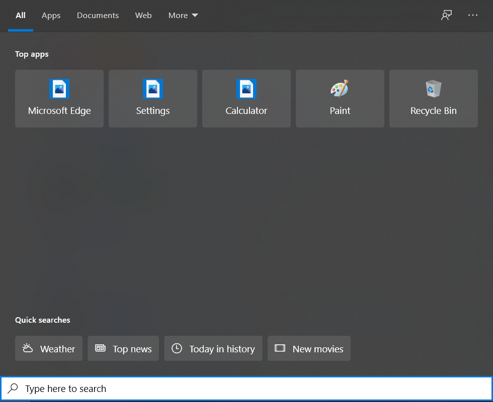Open the Settings top app tile
This screenshot has height=402, width=493.
point(153,98)
